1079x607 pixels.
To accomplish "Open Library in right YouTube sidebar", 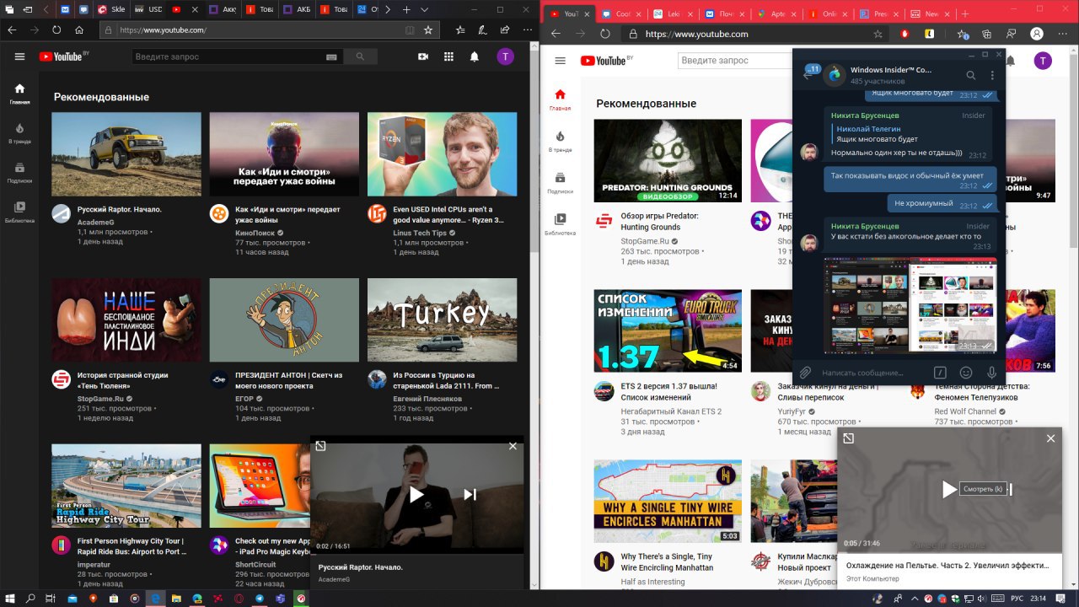I will pyautogui.click(x=560, y=223).
